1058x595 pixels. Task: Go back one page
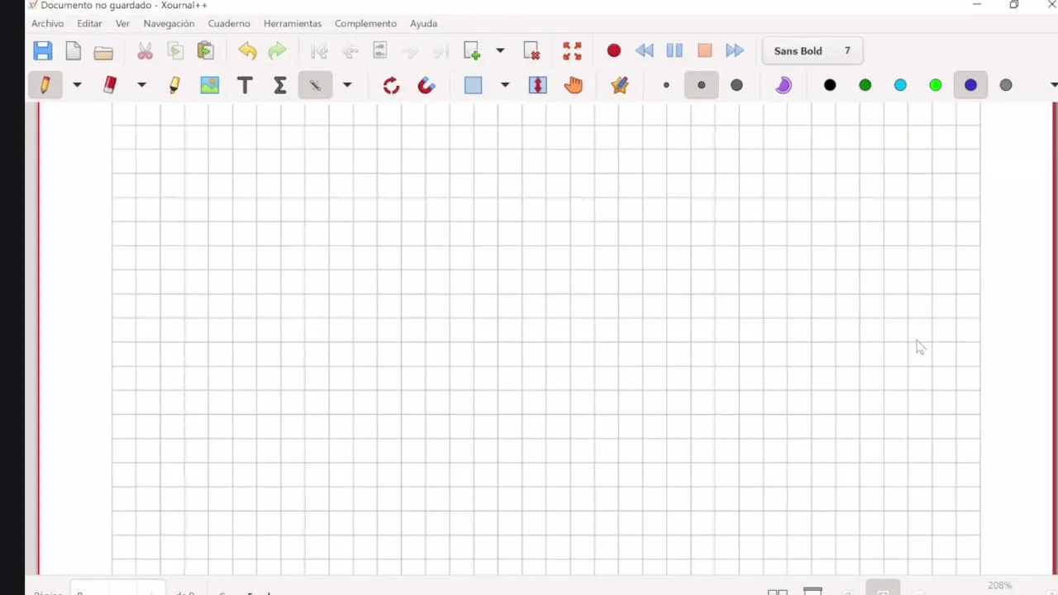350,51
